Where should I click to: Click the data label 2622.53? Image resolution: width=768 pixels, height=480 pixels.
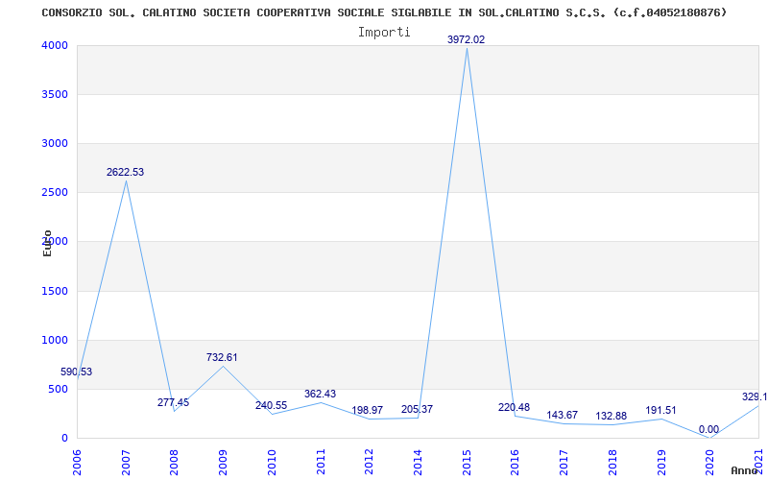click(126, 173)
